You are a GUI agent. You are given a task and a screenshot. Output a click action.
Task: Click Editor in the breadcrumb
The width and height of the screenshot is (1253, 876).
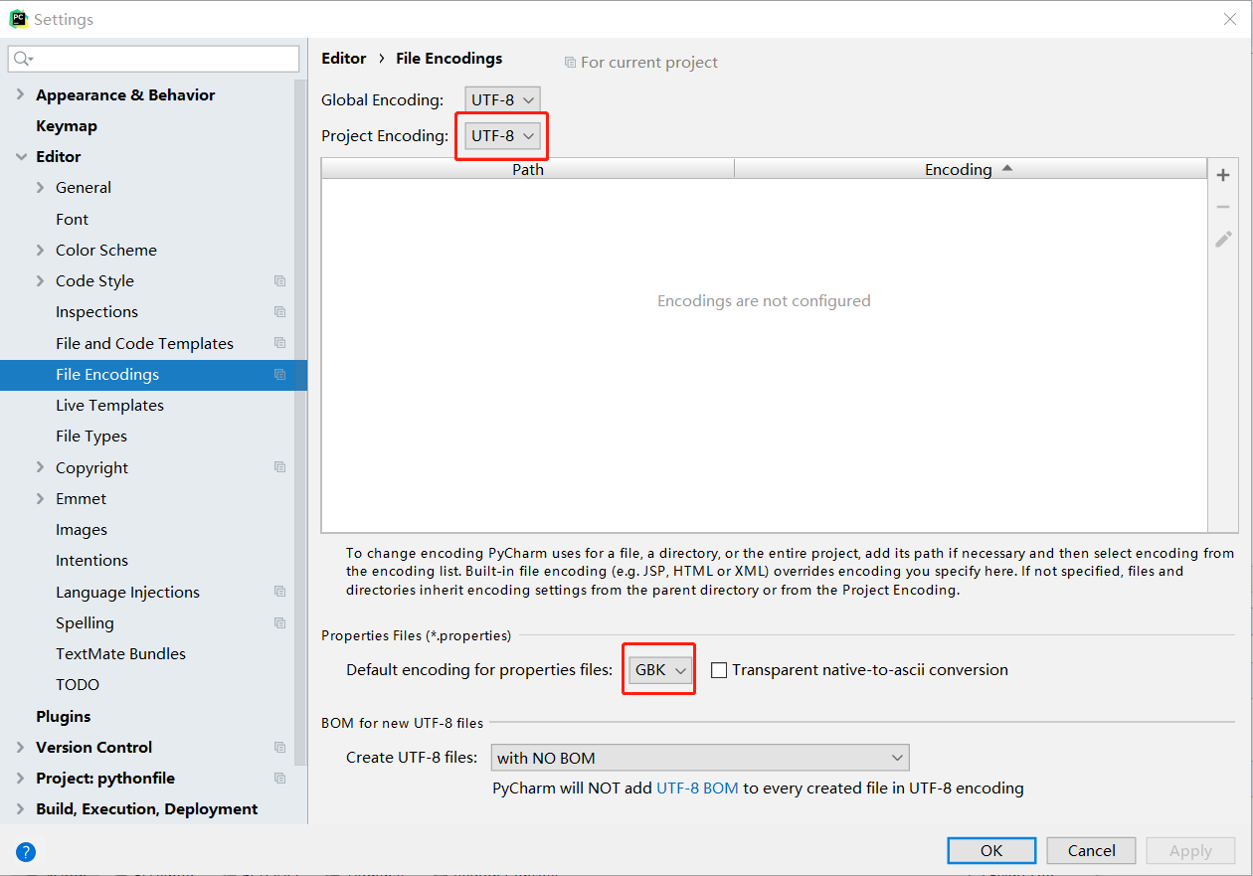[344, 59]
